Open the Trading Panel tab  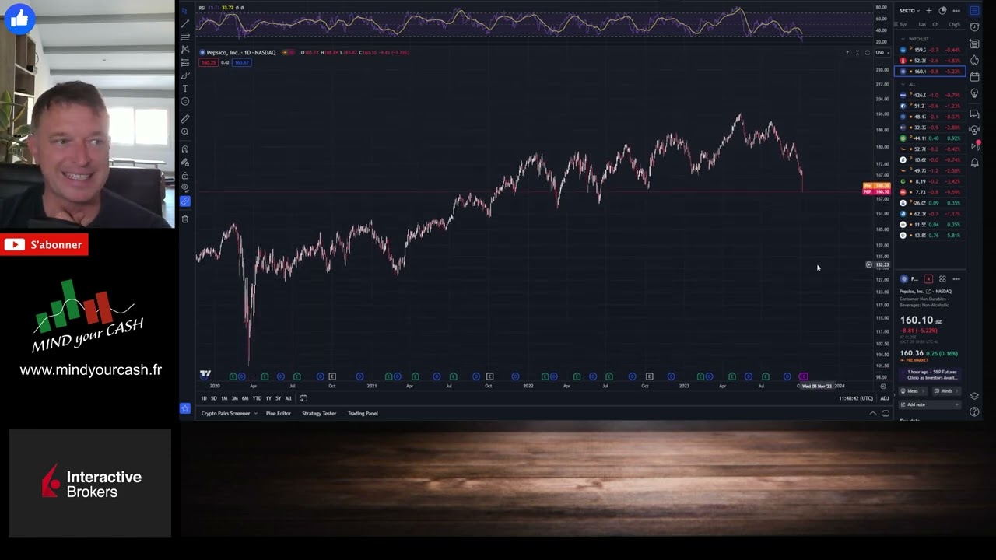(363, 414)
